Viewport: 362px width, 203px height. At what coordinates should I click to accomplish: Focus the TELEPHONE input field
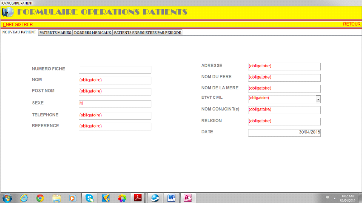point(115,115)
